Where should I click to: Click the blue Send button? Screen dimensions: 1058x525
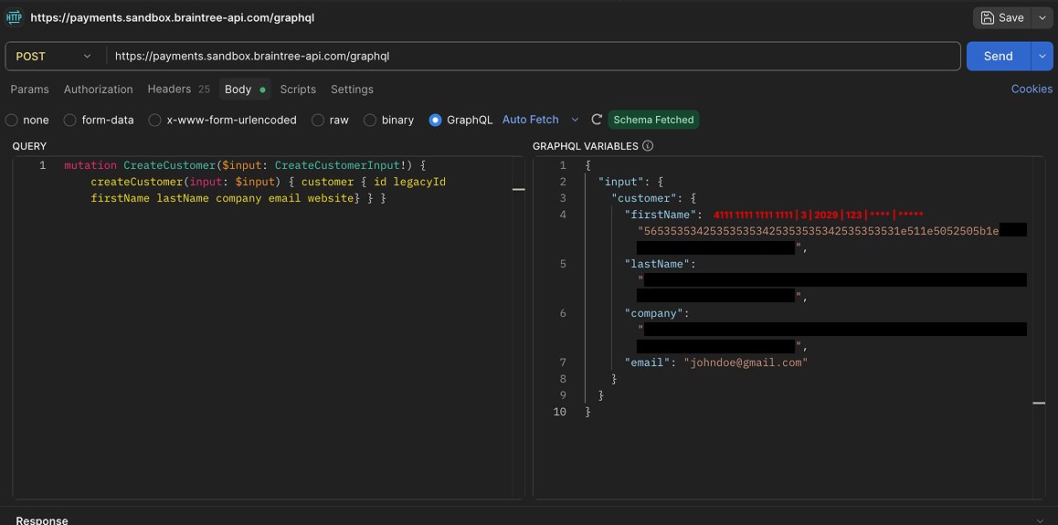(x=998, y=56)
